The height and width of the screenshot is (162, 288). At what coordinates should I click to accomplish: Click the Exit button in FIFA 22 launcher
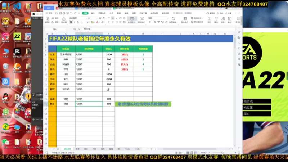[x=257, y=114]
